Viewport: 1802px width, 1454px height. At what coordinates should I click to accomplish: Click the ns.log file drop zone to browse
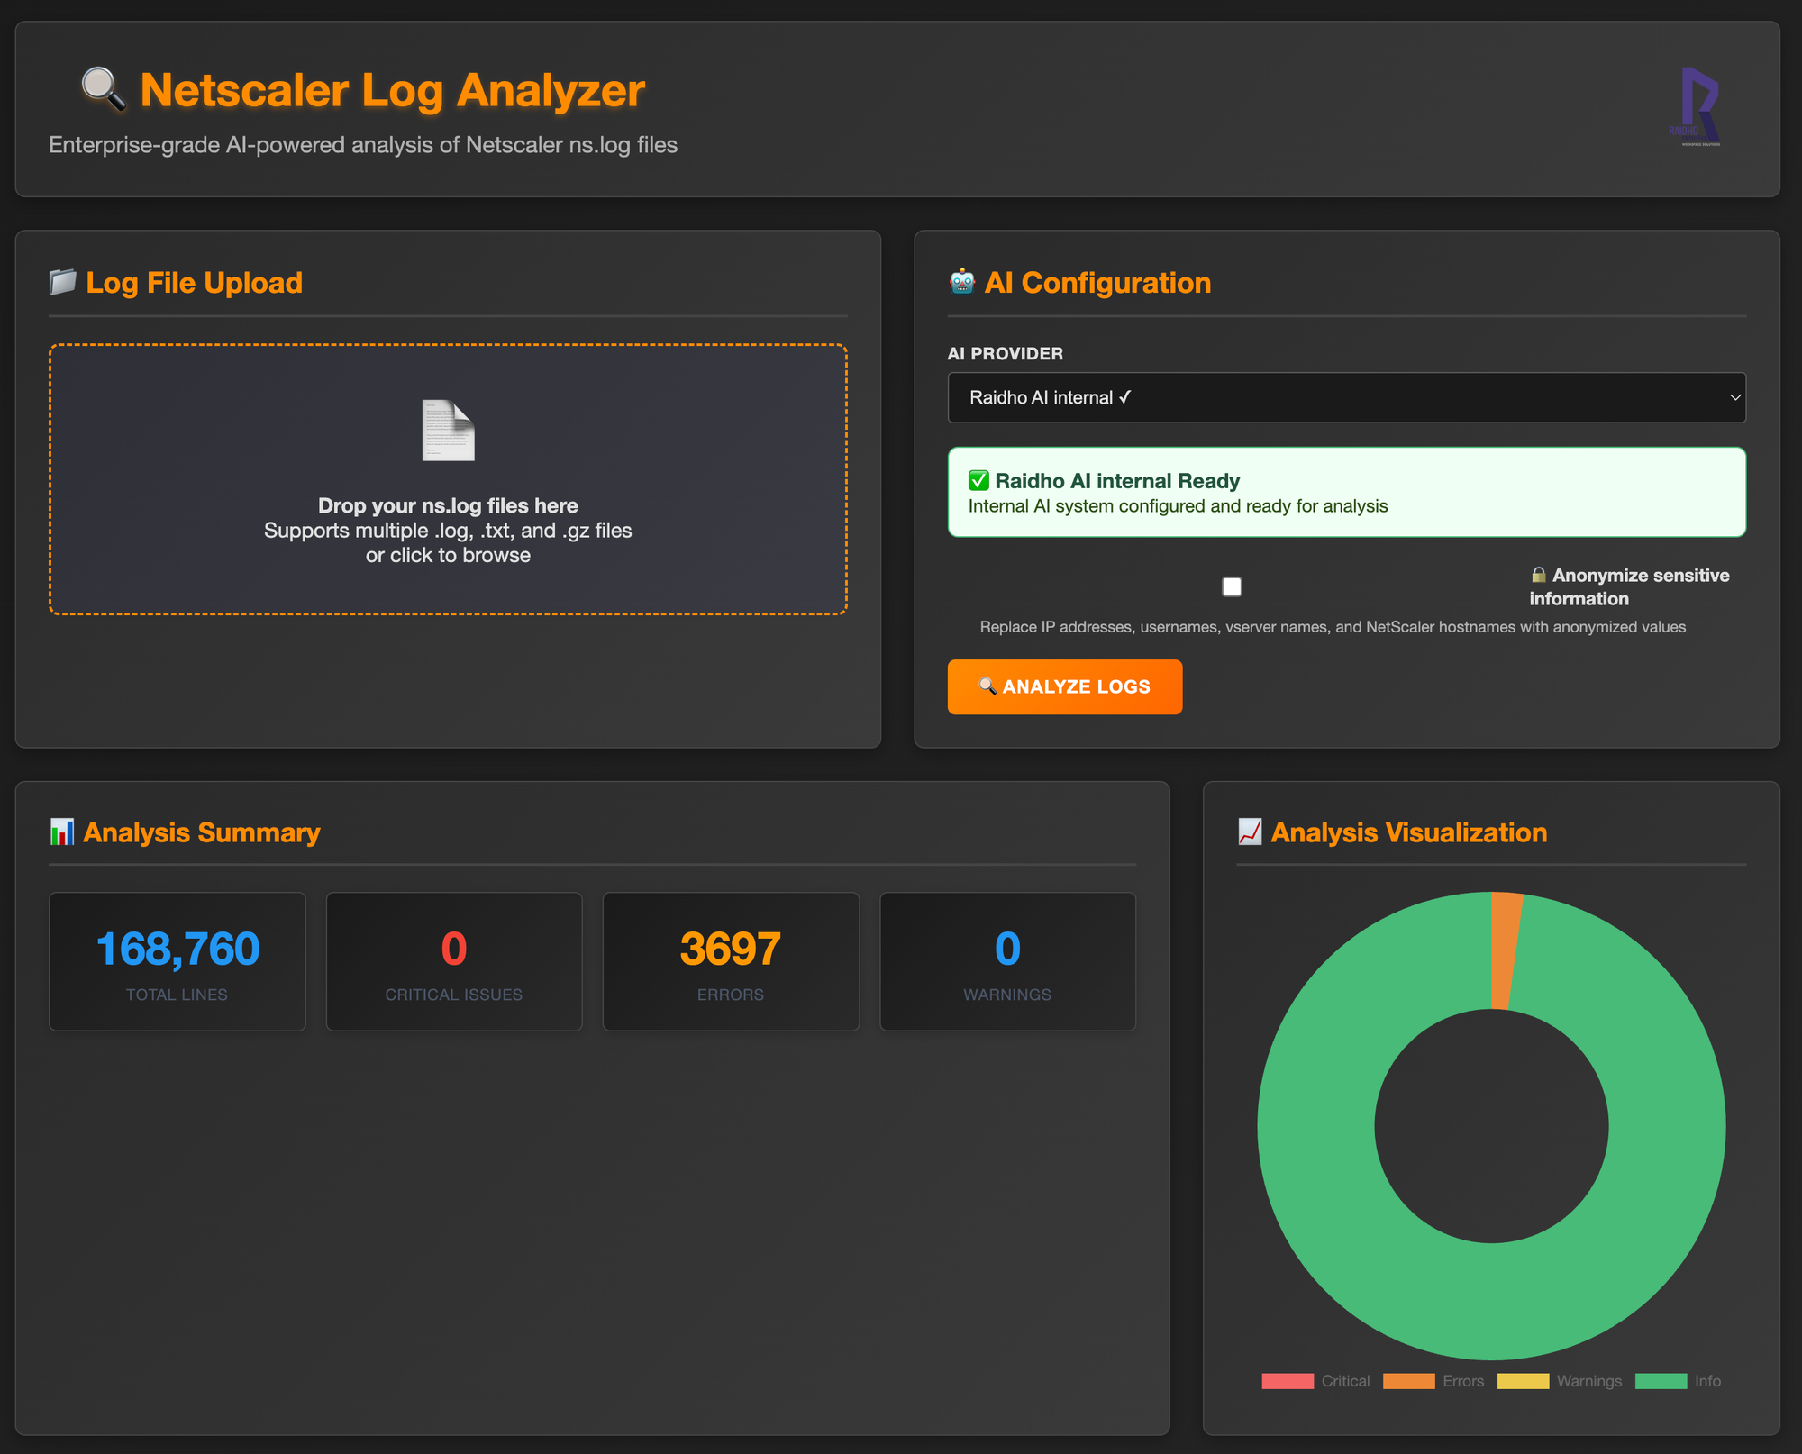coord(448,479)
